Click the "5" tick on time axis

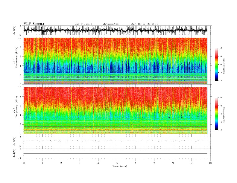coord(117,163)
